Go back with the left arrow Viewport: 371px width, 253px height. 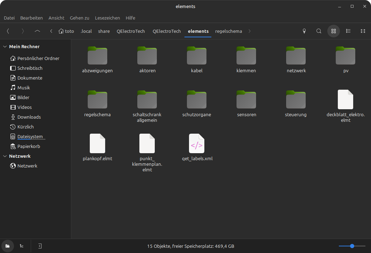click(x=8, y=31)
